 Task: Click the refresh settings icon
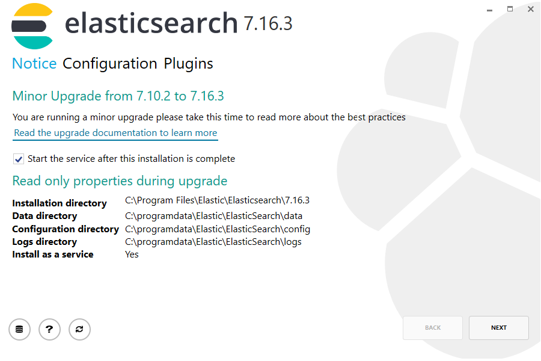(x=79, y=329)
